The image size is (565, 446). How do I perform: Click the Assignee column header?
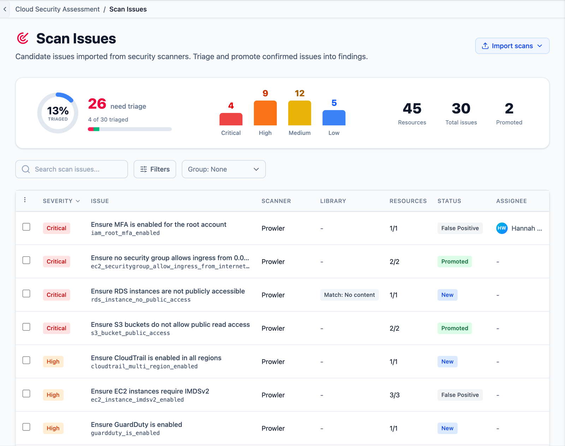tap(511, 201)
